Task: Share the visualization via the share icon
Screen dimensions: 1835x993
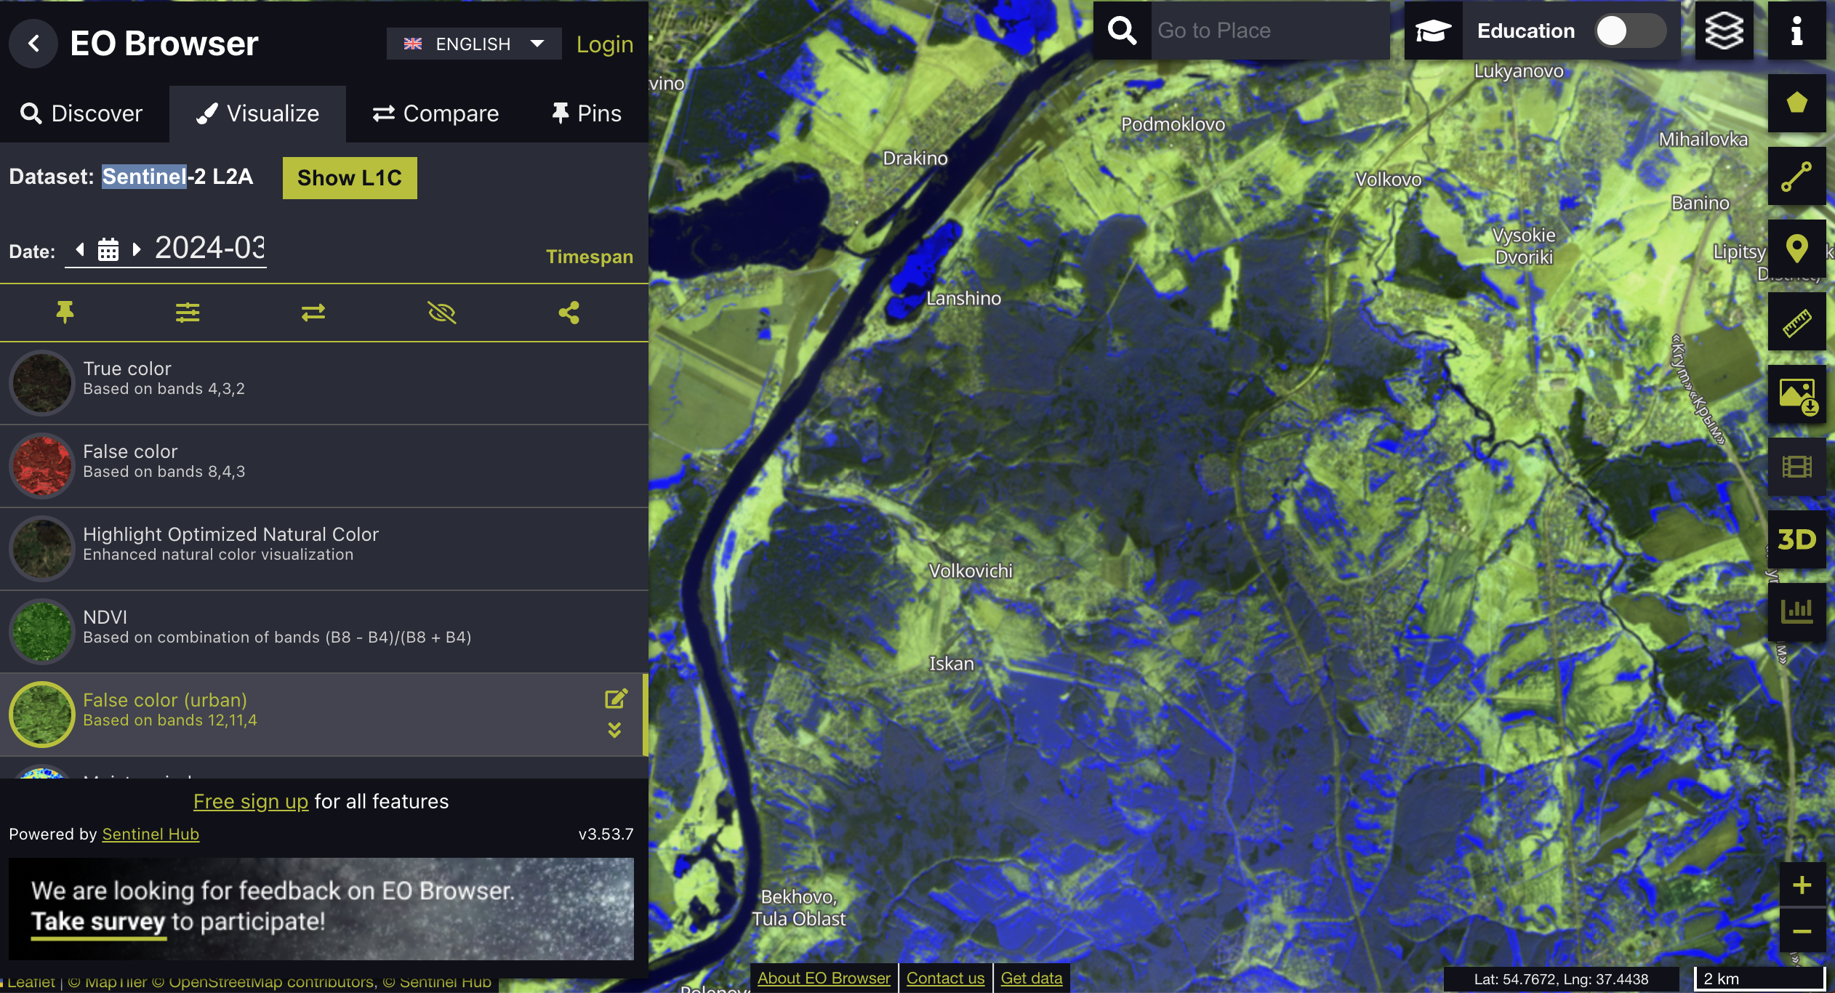Action: 569,313
